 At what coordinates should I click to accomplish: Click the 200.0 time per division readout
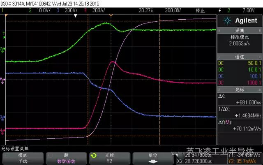tap(173, 10)
